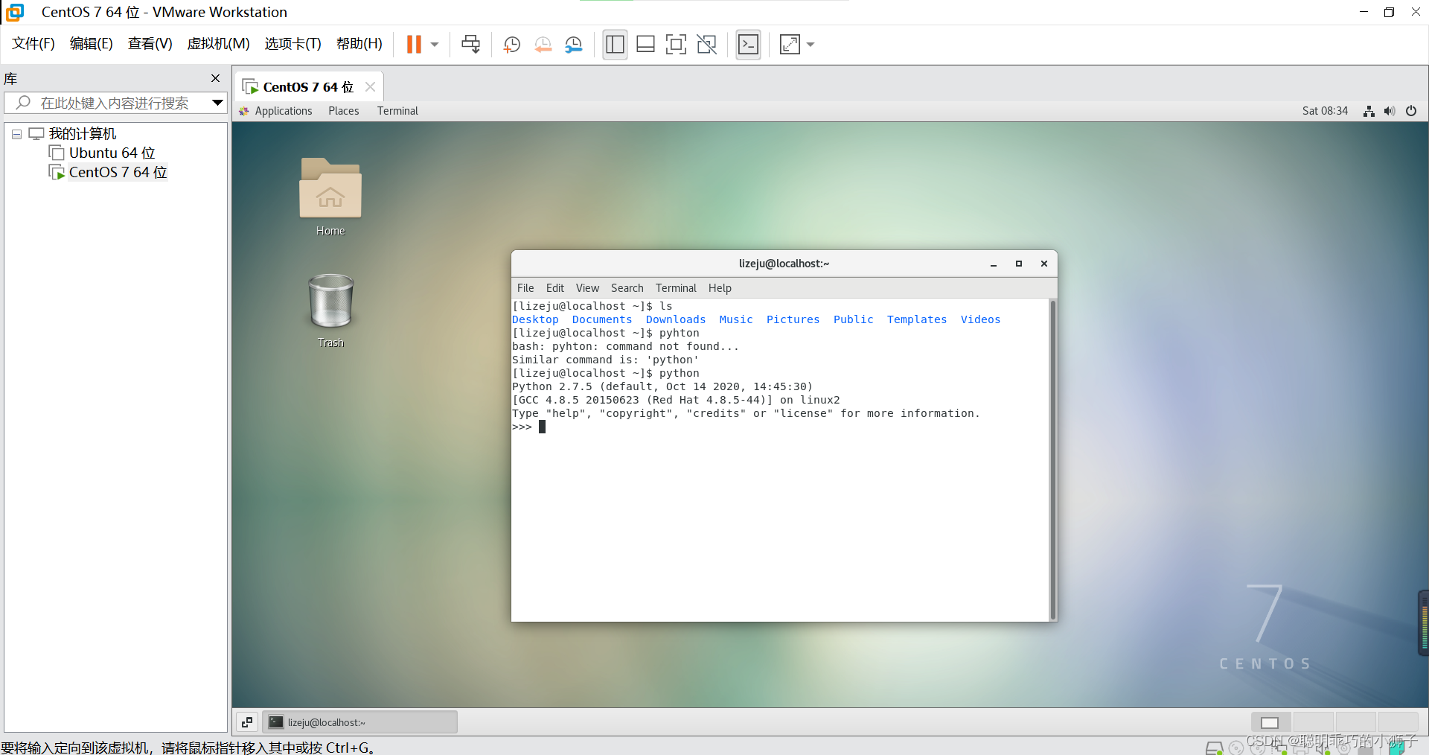
Task: Click the library search input field
Action: (x=115, y=103)
